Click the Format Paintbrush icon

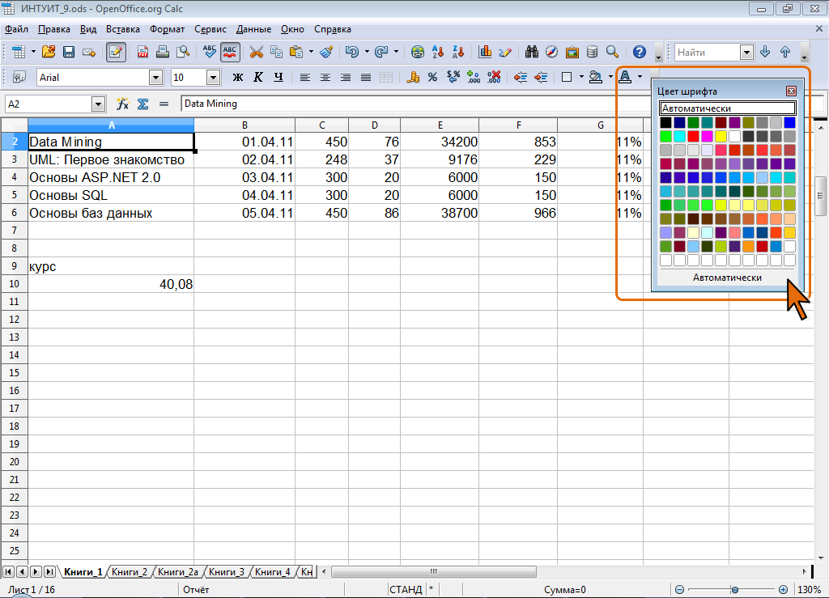(327, 52)
